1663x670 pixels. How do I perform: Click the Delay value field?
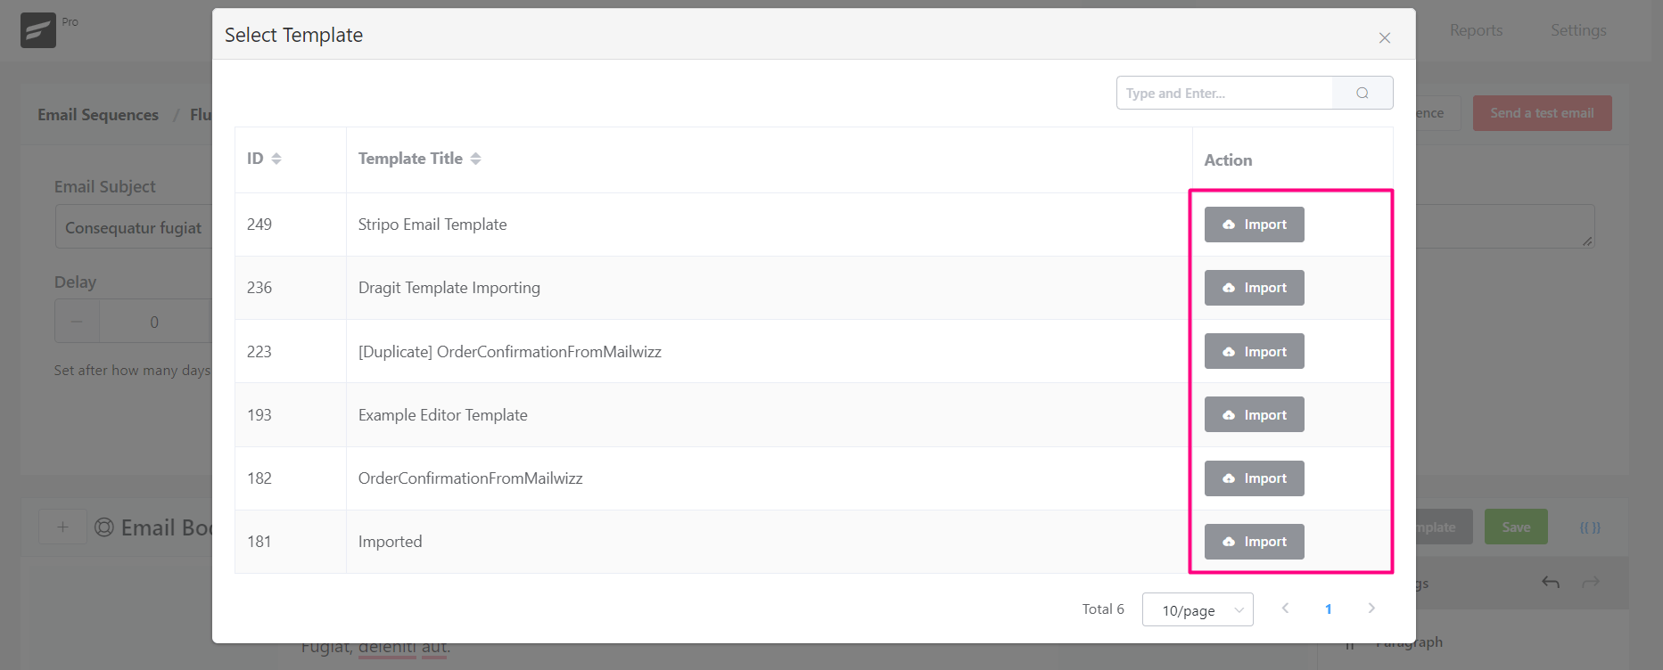(x=155, y=322)
